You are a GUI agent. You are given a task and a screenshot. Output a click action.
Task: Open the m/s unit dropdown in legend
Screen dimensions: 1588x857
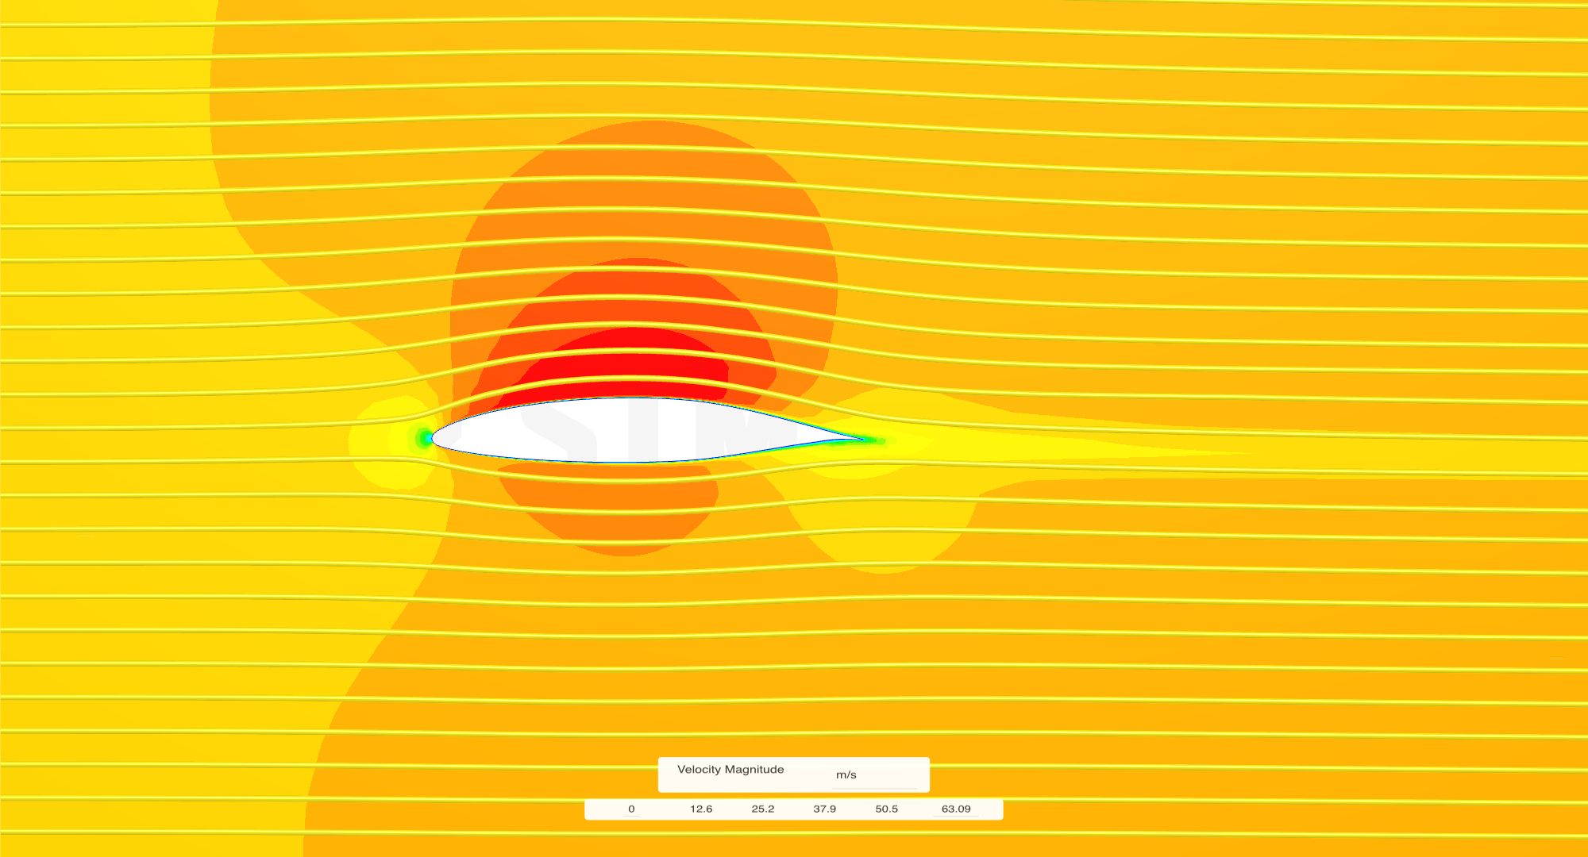tap(874, 775)
